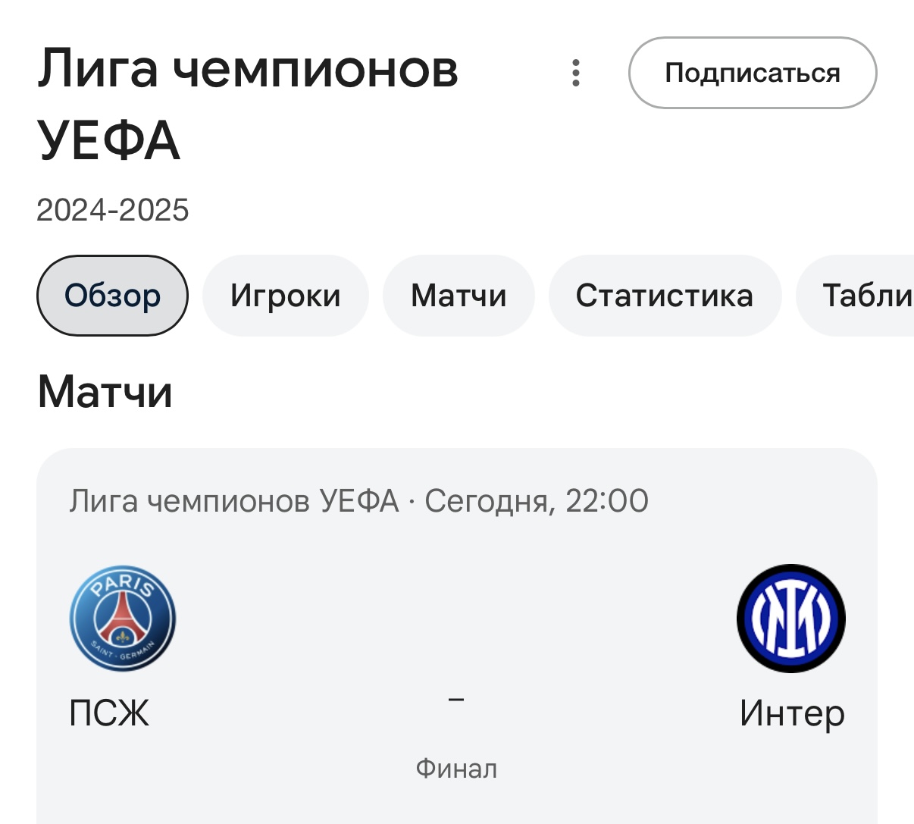Open the Матчи tab chip
This screenshot has width=914, height=824.
[x=459, y=296]
